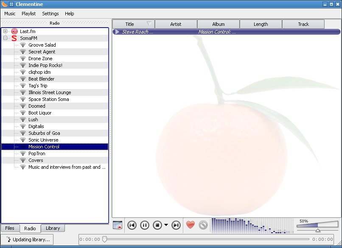
Task: Open the Playlist menu
Action: click(x=28, y=14)
